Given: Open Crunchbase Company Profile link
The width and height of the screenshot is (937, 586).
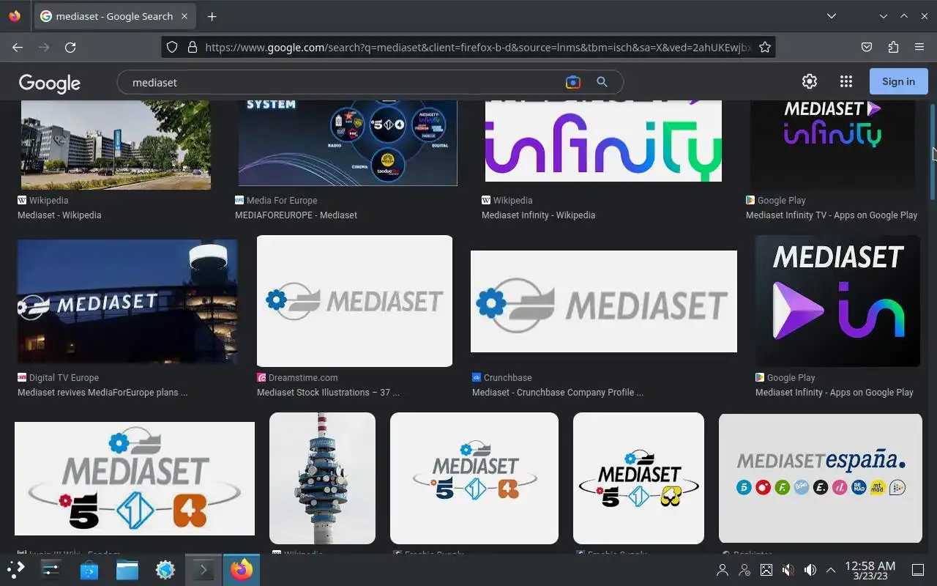Looking at the screenshot, I should pyautogui.click(x=558, y=393).
